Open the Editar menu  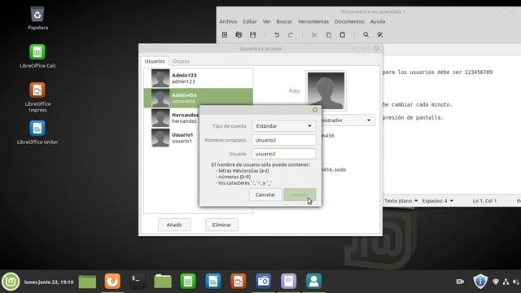coord(250,22)
